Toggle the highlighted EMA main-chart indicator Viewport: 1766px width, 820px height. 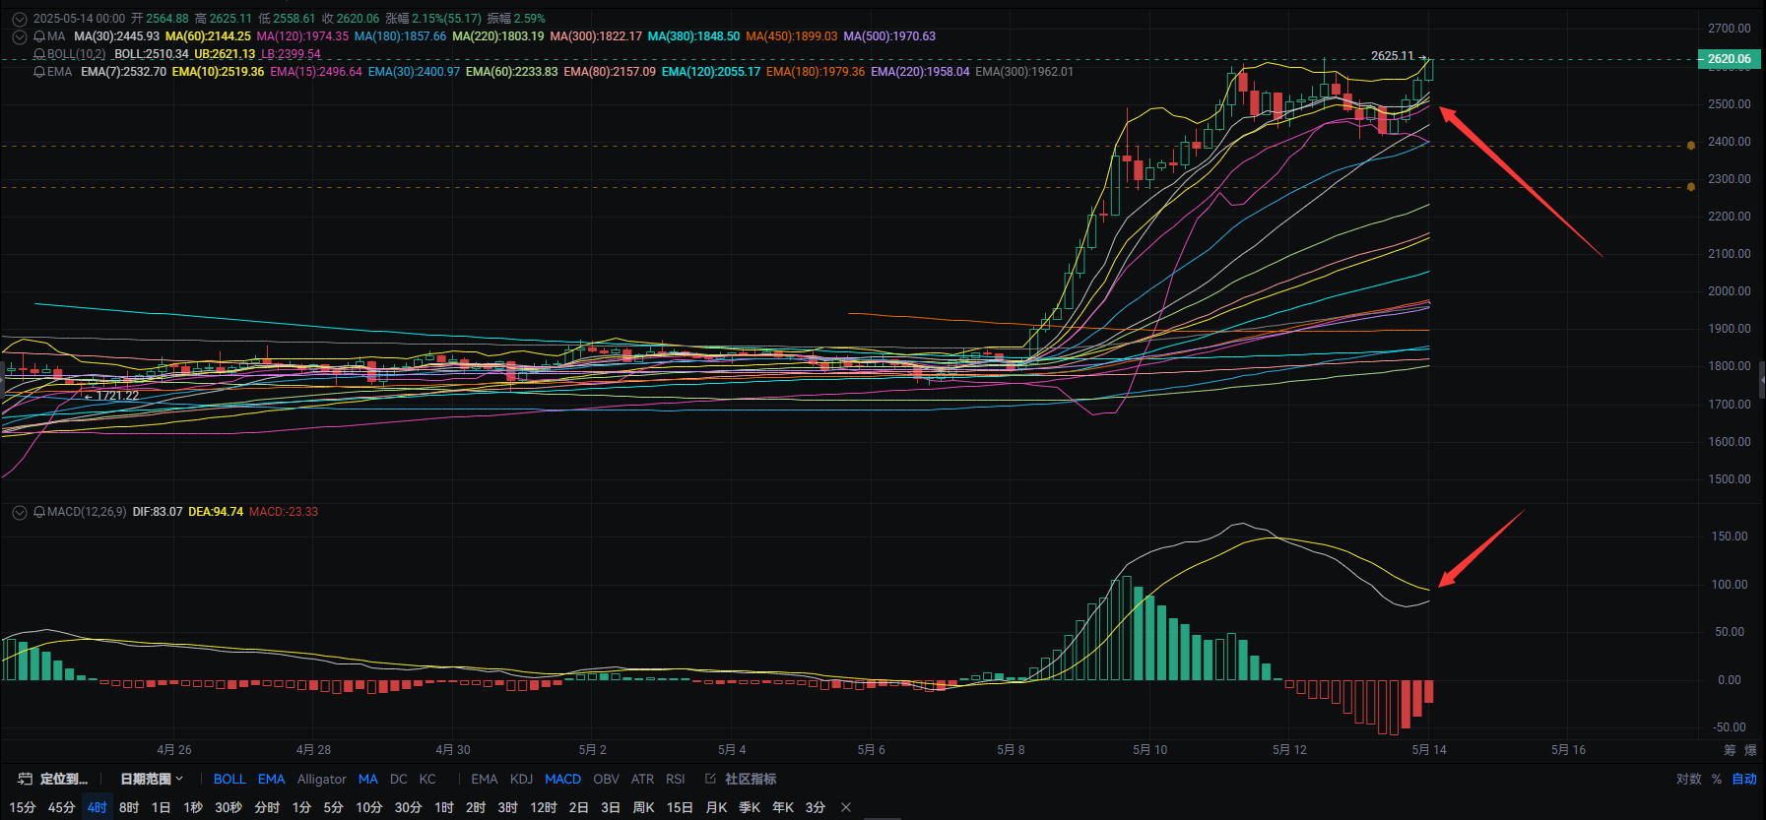pyautogui.click(x=271, y=779)
